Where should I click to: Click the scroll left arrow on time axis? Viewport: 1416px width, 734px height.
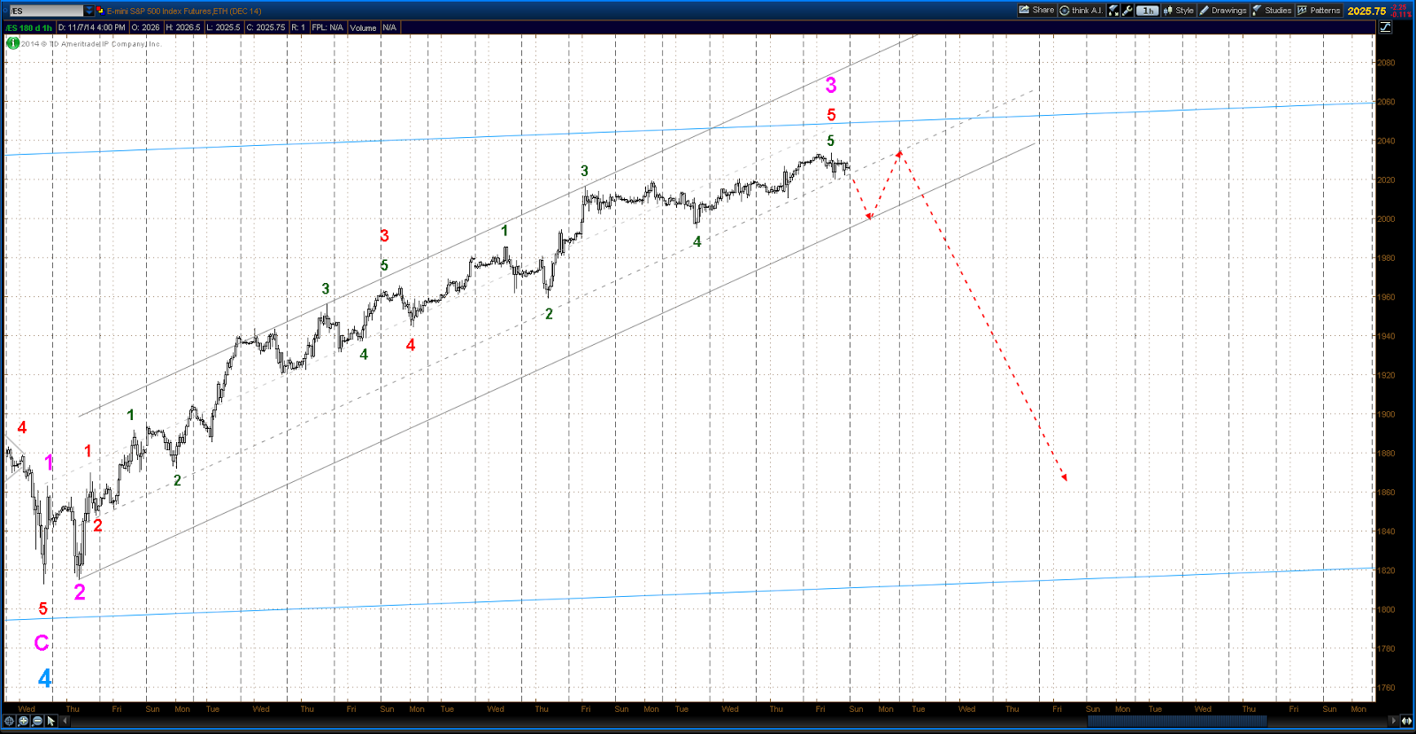click(x=65, y=721)
